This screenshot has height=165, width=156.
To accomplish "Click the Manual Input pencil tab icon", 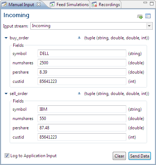I will [4, 5].
